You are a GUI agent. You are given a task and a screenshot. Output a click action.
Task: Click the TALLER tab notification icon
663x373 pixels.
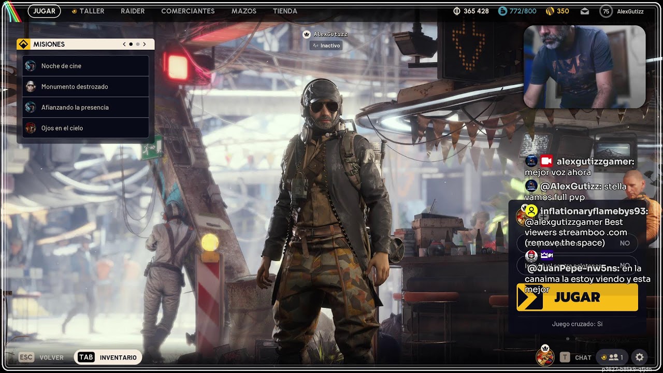coord(75,11)
